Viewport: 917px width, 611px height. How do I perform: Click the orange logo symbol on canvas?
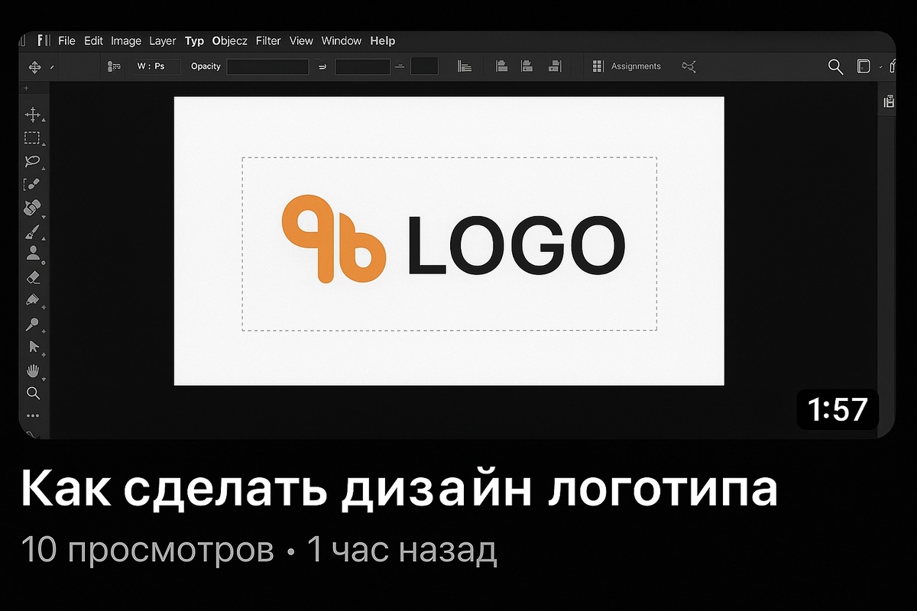pyautogui.click(x=332, y=239)
